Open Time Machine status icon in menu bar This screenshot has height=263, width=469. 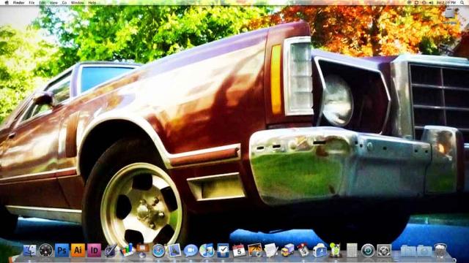pyautogui.click(x=424, y=2)
